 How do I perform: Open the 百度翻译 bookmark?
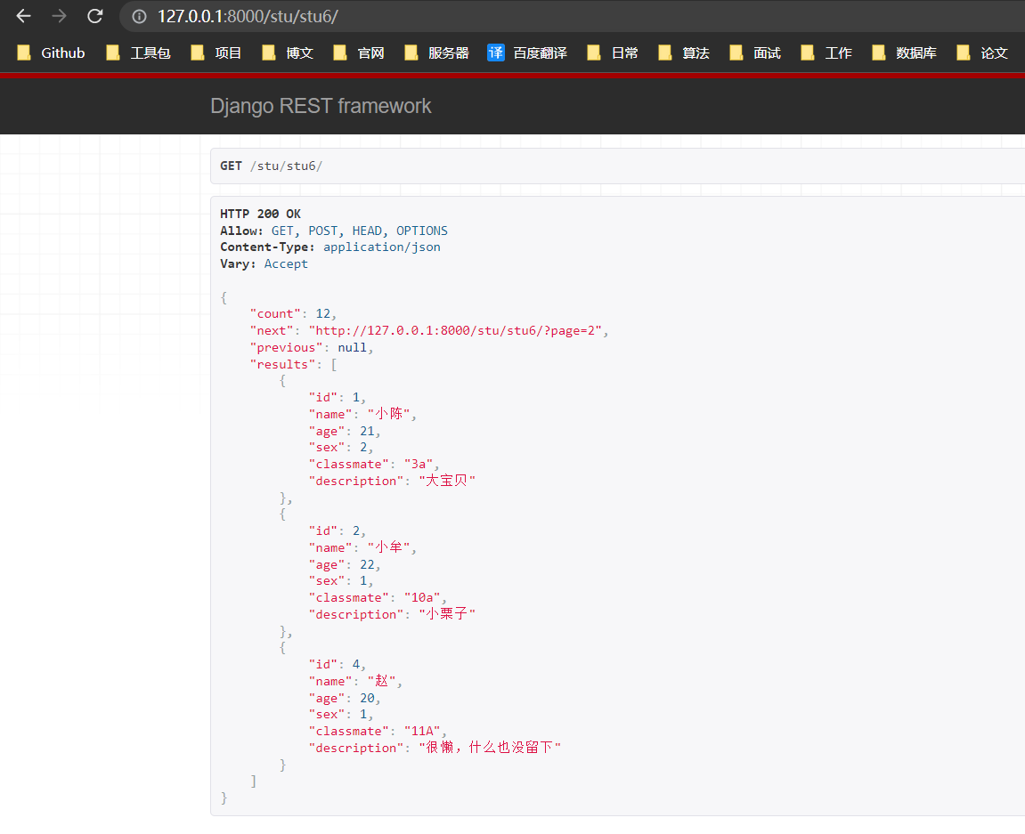click(x=527, y=53)
